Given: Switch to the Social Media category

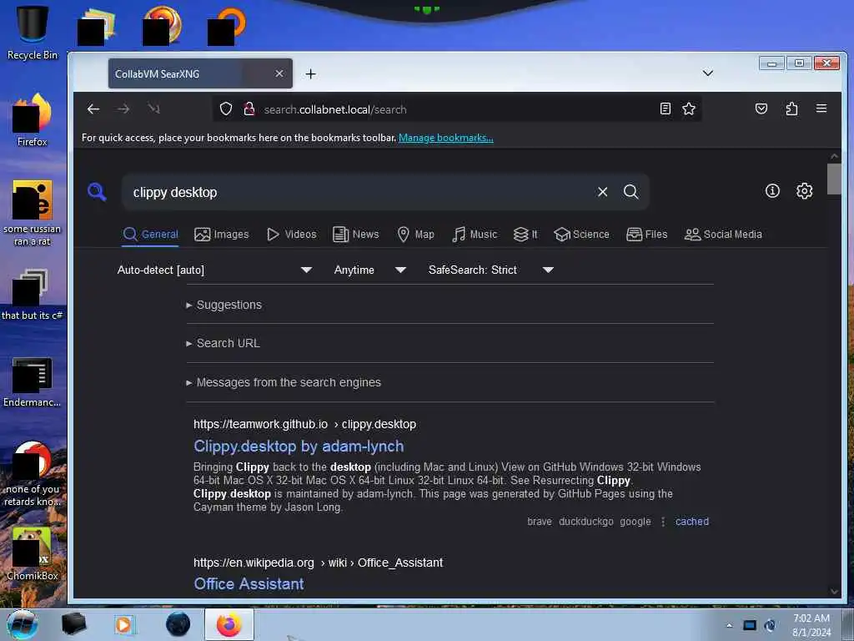Looking at the screenshot, I should tap(723, 235).
